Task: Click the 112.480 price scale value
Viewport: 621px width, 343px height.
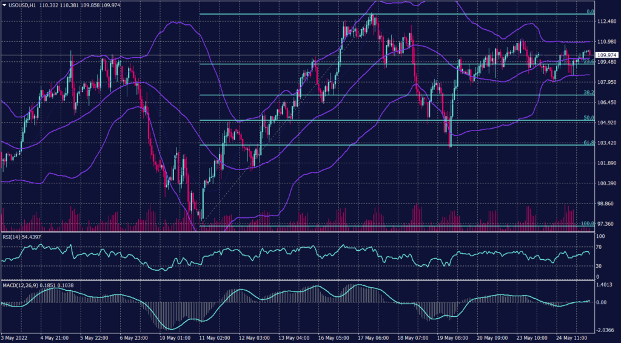Action: 607,22
